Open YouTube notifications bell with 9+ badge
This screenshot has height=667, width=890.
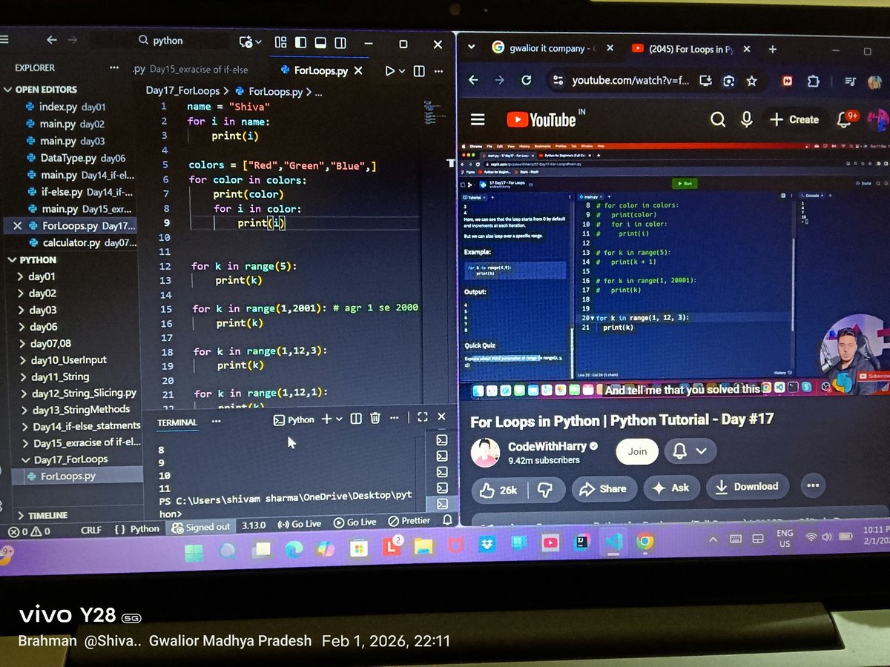(x=845, y=119)
